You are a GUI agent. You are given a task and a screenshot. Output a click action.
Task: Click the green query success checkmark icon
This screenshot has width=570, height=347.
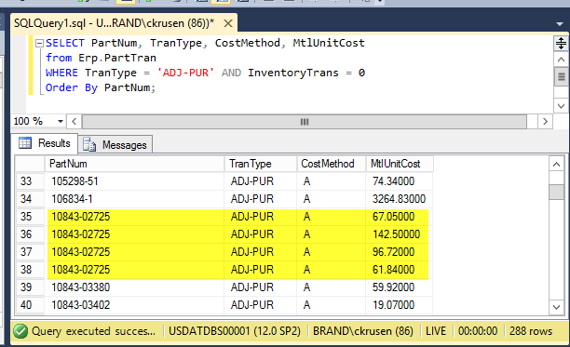pyautogui.click(x=20, y=331)
